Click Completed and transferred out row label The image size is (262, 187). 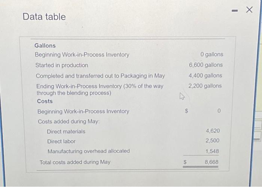coord(100,75)
